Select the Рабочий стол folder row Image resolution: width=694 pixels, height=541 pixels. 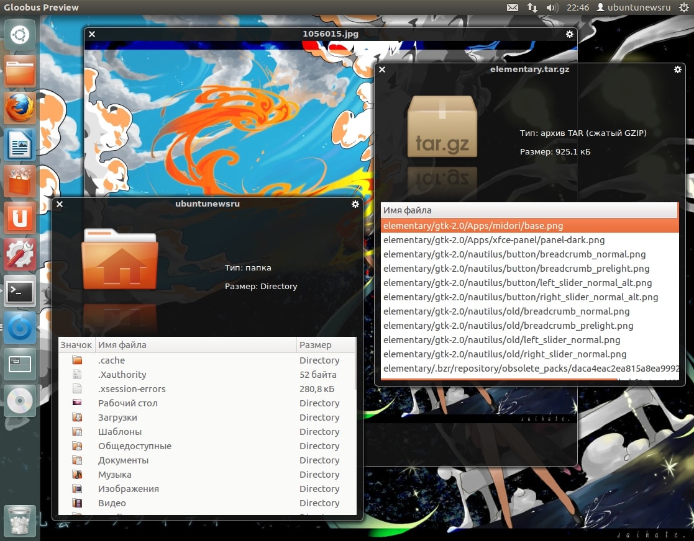(x=207, y=403)
